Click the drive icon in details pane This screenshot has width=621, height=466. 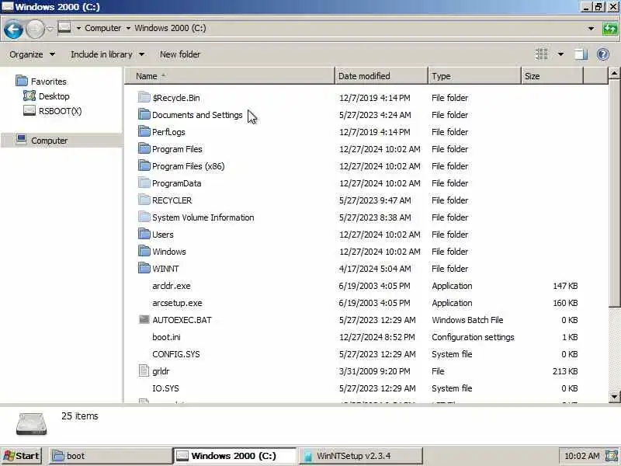pyautogui.click(x=31, y=423)
